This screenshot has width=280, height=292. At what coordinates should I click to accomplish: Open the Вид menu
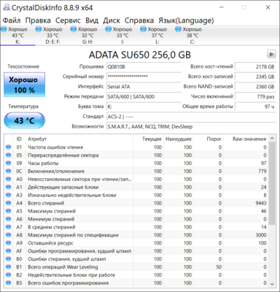pos(92,20)
